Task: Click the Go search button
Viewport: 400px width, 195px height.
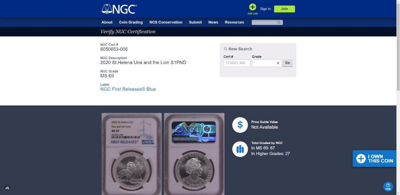Action: coord(287,63)
